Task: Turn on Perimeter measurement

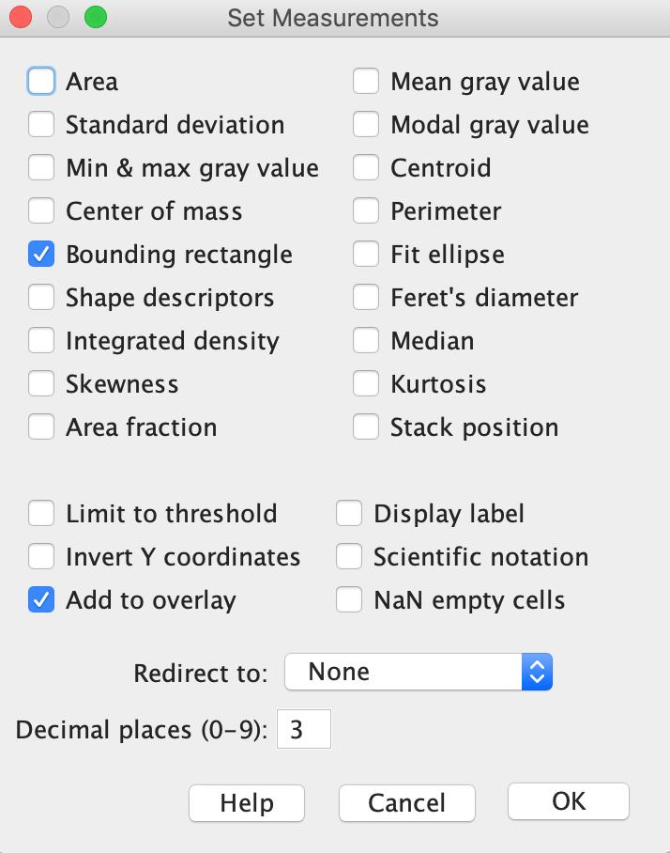Action: [x=366, y=211]
